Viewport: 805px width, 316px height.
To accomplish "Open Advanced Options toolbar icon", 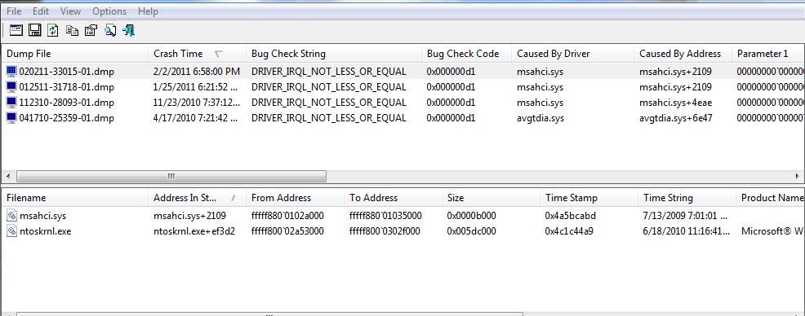I will [x=16, y=31].
